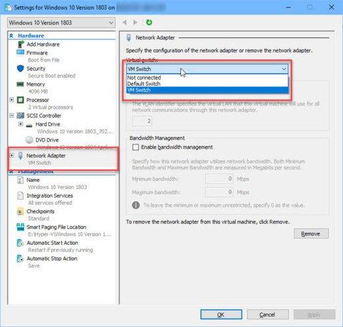The width and height of the screenshot is (343, 327).
Task: Open the Security shield item
Action: [x=21, y=69]
